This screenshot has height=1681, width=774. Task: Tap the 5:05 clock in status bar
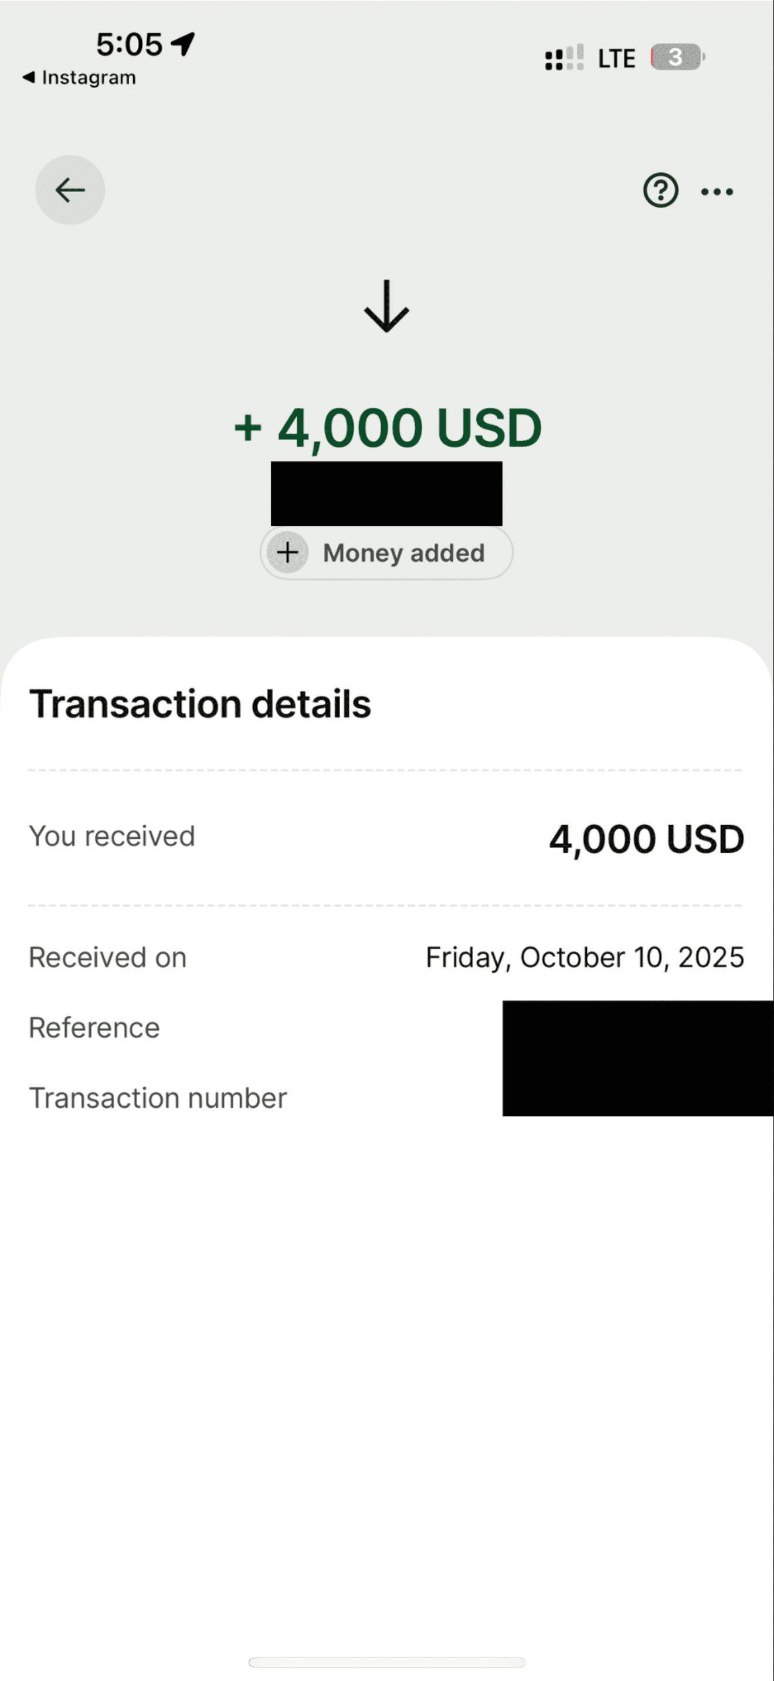click(x=129, y=45)
